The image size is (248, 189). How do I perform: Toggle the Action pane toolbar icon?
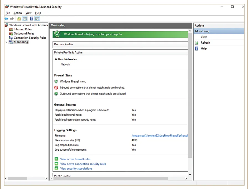[37, 19]
